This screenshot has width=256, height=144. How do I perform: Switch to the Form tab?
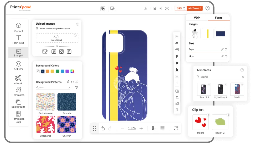pyautogui.click(x=218, y=18)
